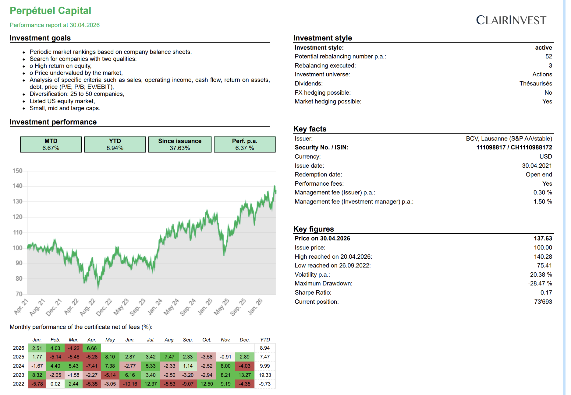Viewport: 571px width, 395px height.
Task: Click the Dividends value Thésaurisés
Action: click(536, 84)
